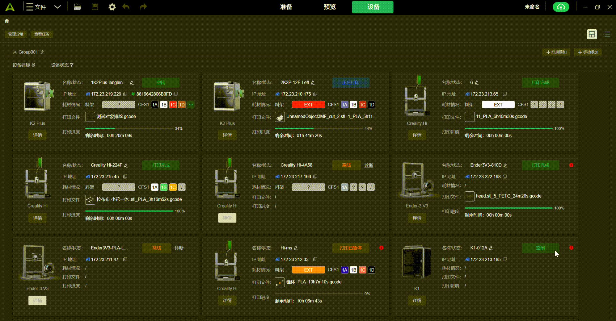Edit name of Hi-ms printer
Image resolution: width=616 pixels, height=321 pixels.
[x=296, y=248]
